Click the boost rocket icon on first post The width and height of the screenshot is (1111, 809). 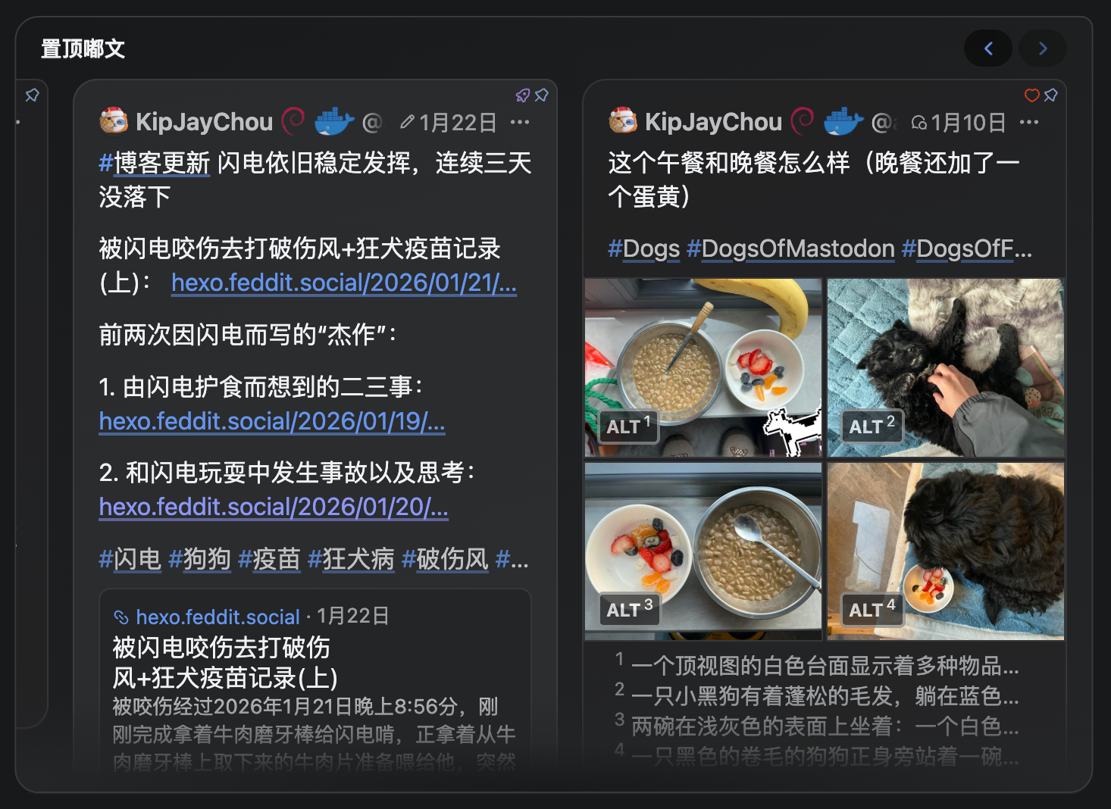523,95
